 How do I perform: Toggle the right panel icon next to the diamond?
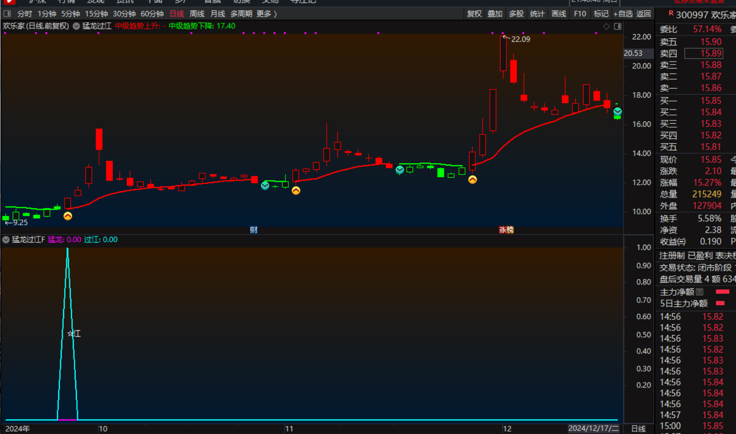click(618, 26)
